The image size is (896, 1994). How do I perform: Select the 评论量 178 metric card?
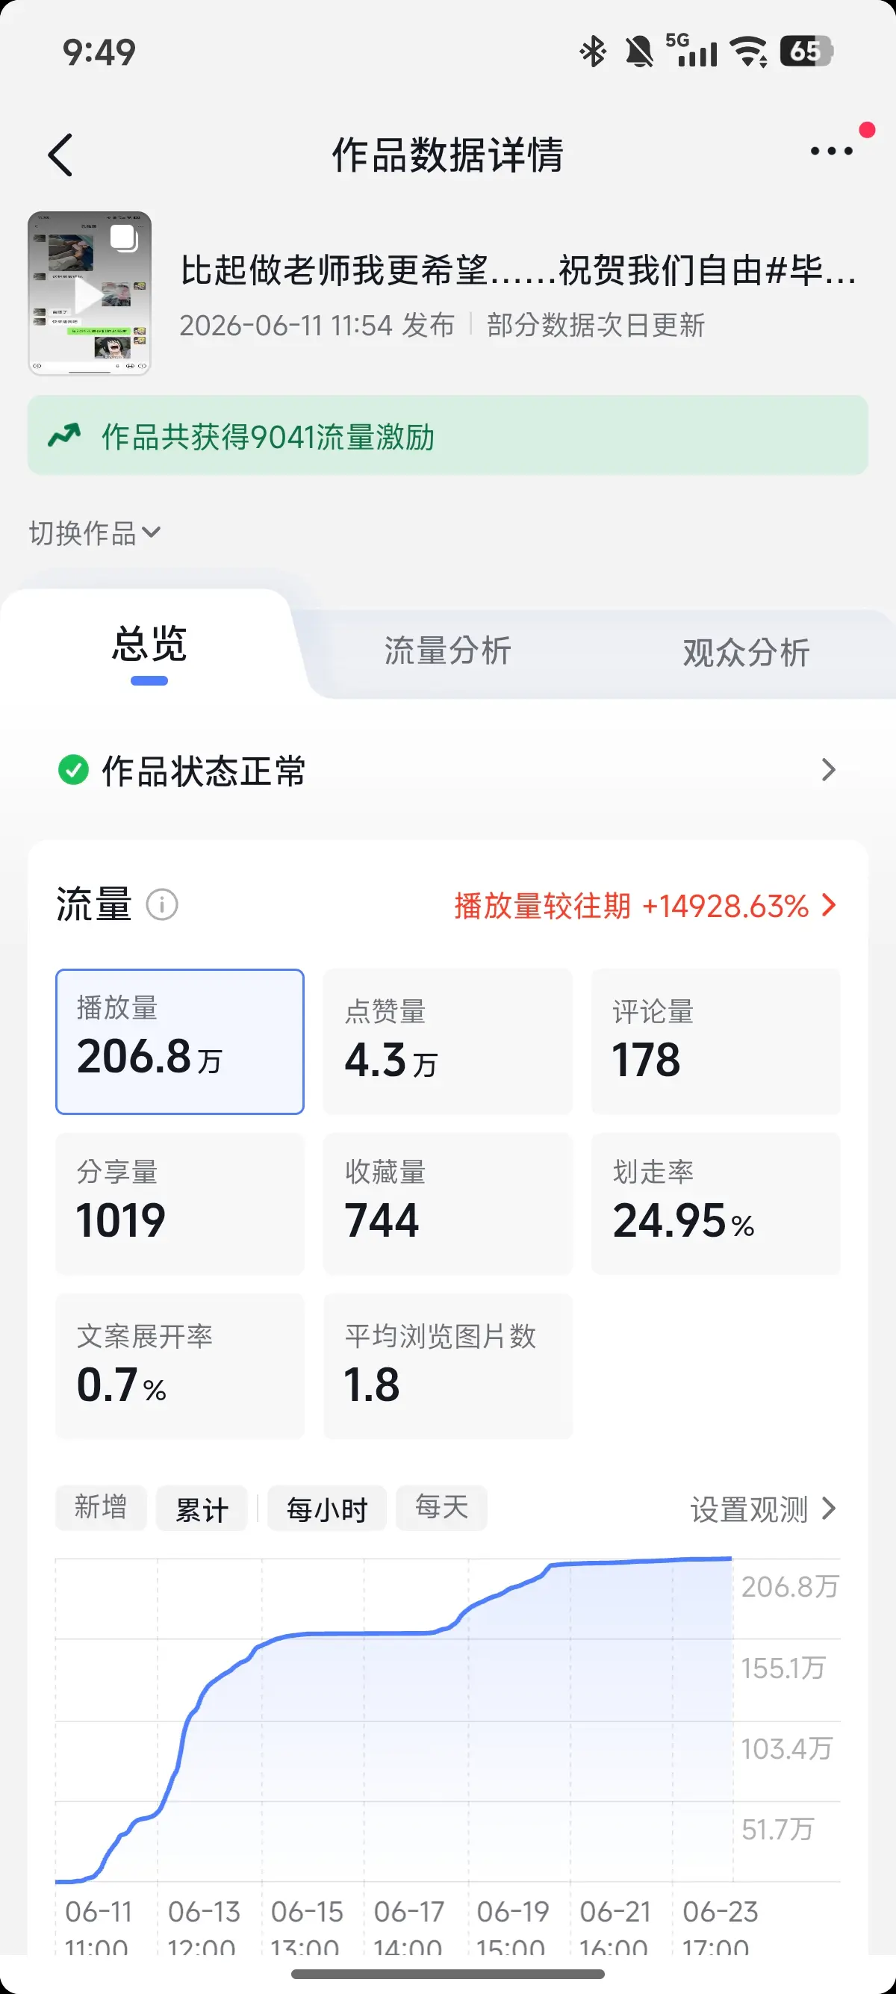716,1041
